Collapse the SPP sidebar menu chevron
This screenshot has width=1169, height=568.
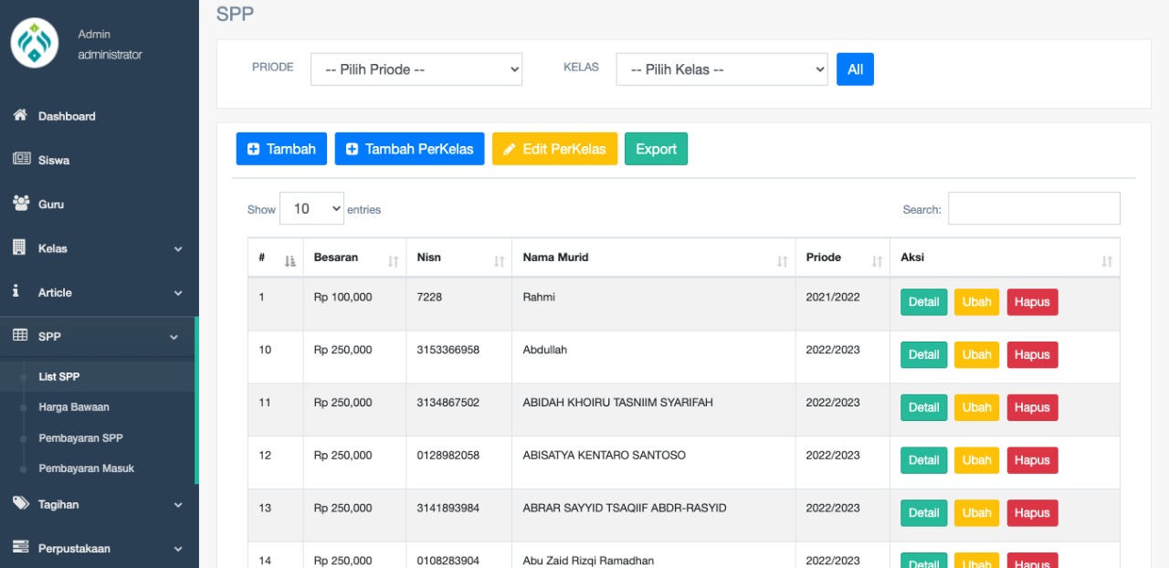pos(174,337)
